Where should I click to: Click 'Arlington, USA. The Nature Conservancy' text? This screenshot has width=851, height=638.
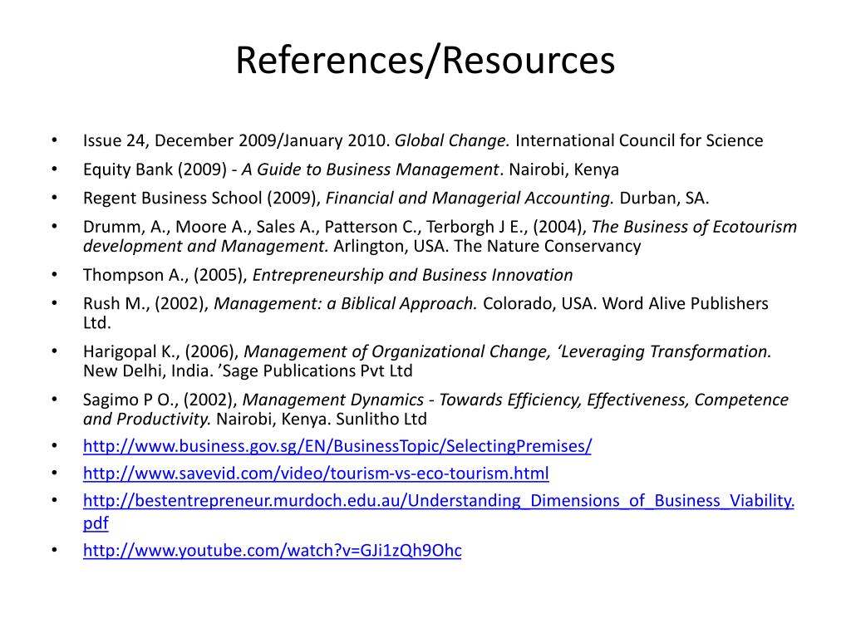(x=487, y=246)
